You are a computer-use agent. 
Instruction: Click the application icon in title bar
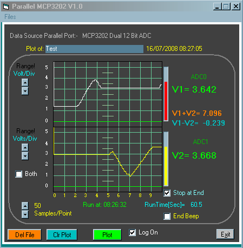tap(6, 6)
